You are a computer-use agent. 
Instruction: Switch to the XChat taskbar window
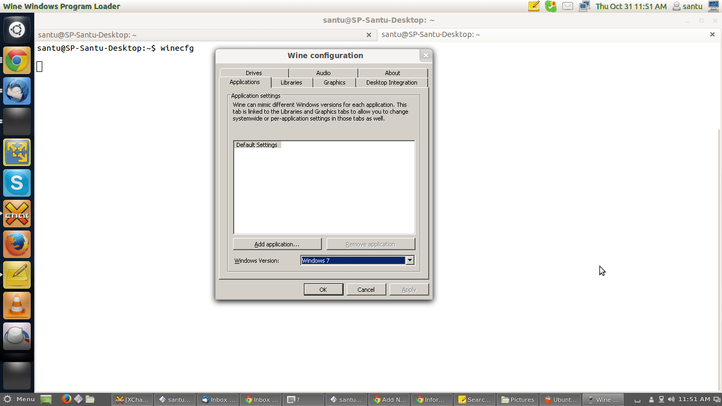[133, 400]
